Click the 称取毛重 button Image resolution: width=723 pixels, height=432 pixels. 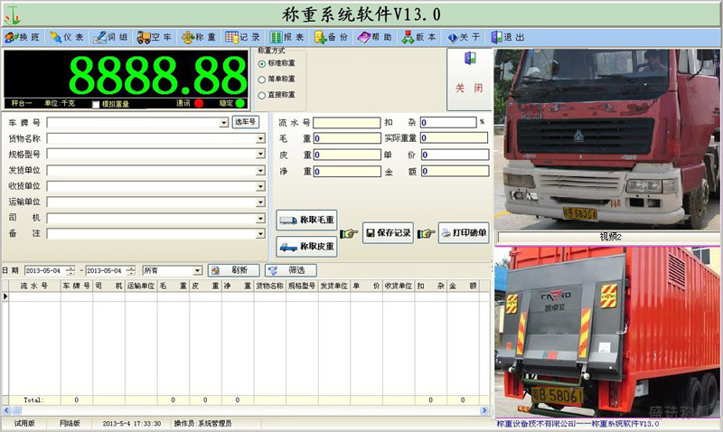pos(306,220)
